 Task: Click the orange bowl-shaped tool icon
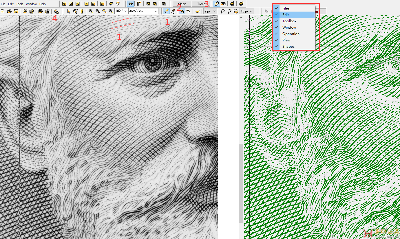(x=198, y=11)
